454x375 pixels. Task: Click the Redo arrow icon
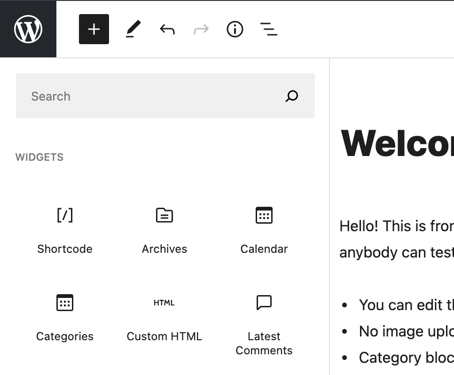click(x=201, y=29)
